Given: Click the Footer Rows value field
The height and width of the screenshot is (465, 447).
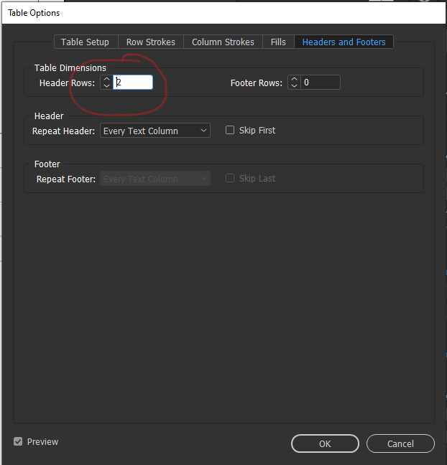Looking at the screenshot, I should (x=321, y=82).
